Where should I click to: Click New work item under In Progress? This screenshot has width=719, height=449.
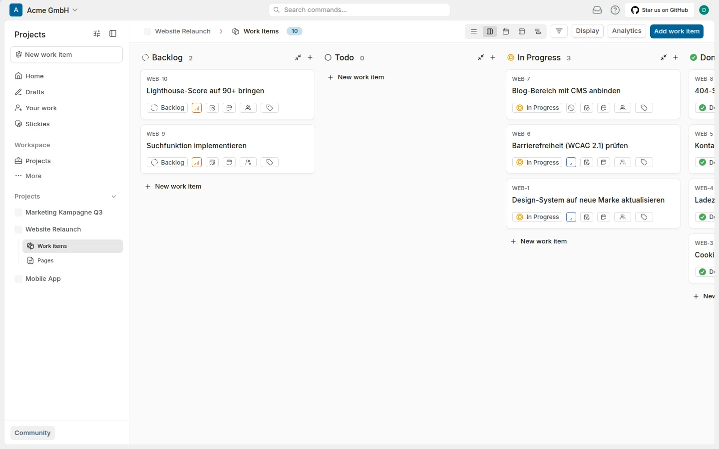tap(539, 241)
